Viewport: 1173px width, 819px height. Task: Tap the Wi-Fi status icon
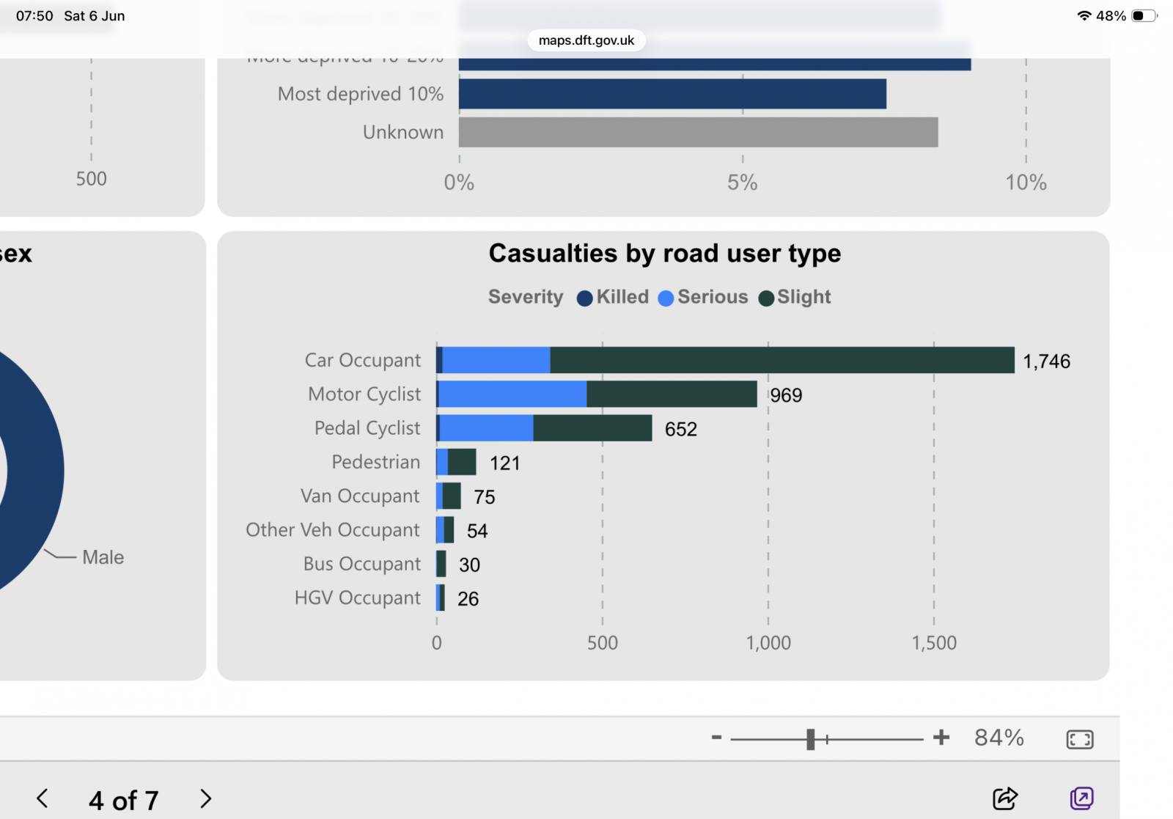(1084, 15)
